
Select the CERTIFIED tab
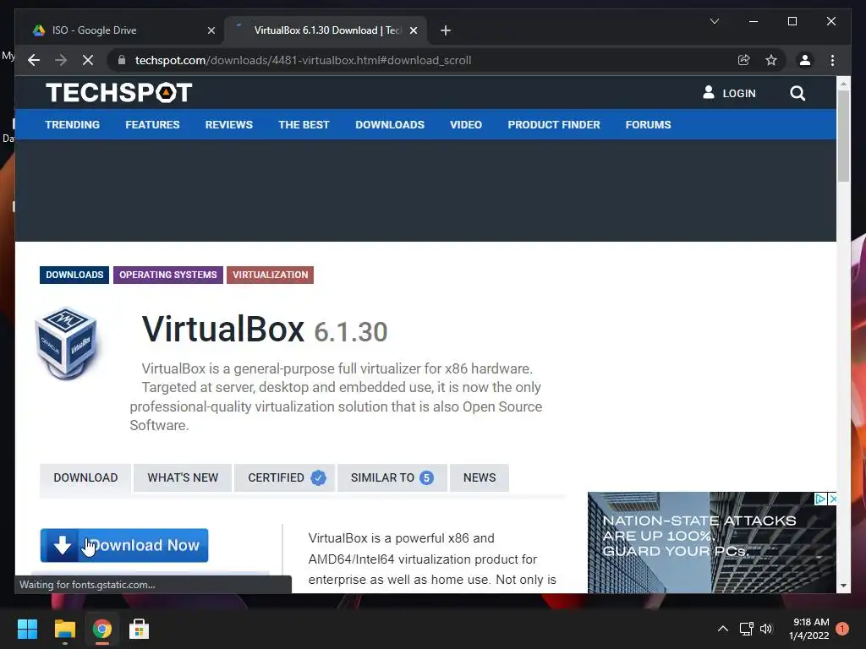click(x=284, y=477)
